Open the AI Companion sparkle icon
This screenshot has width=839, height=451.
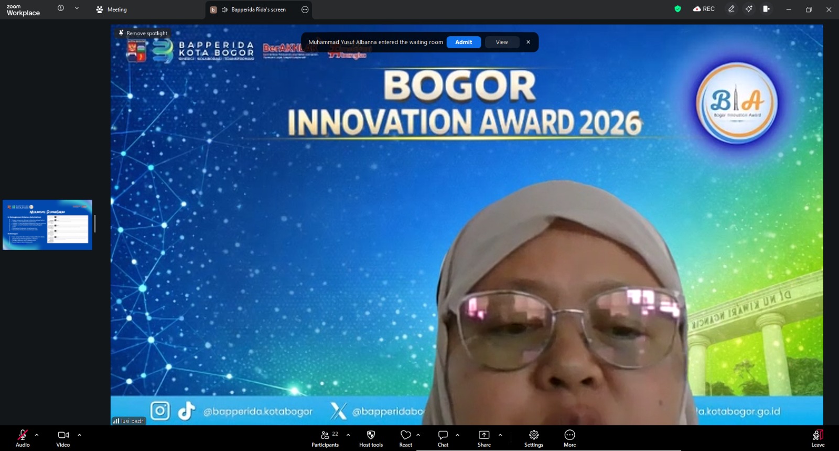(749, 9)
